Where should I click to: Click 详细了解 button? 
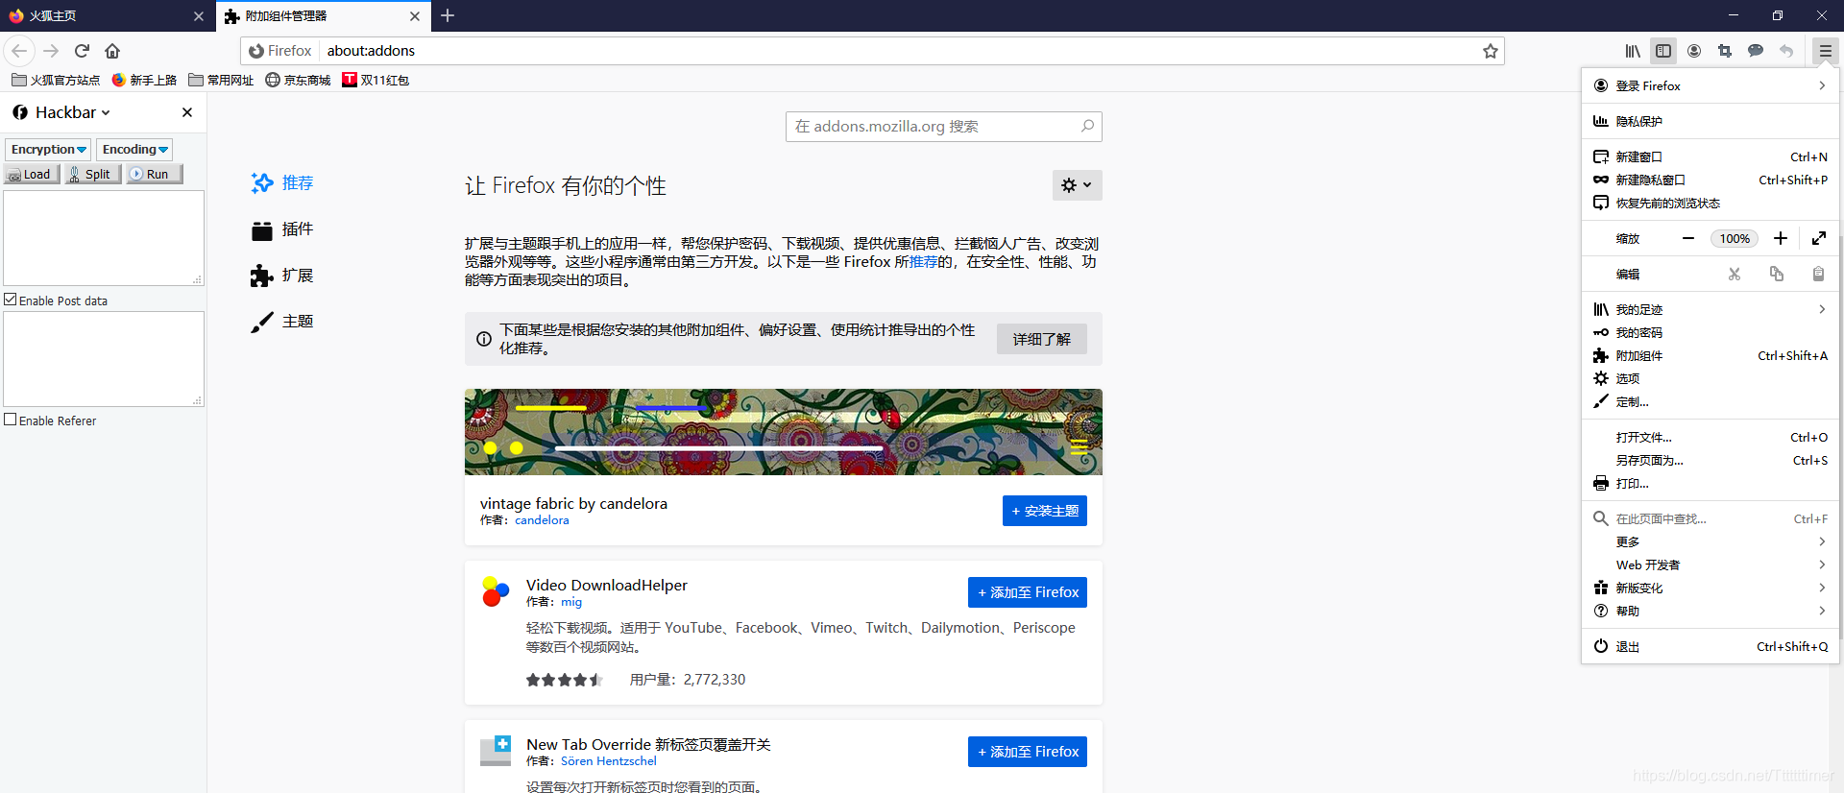point(1042,339)
